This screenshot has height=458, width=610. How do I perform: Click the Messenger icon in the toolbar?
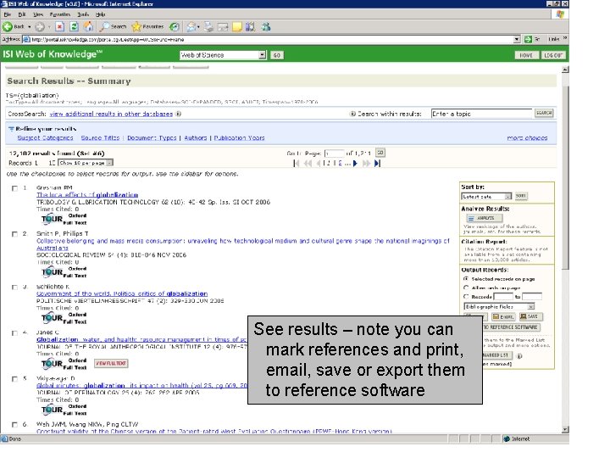click(x=266, y=26)
